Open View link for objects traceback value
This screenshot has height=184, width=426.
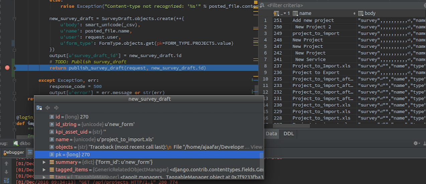pos(256,147)
